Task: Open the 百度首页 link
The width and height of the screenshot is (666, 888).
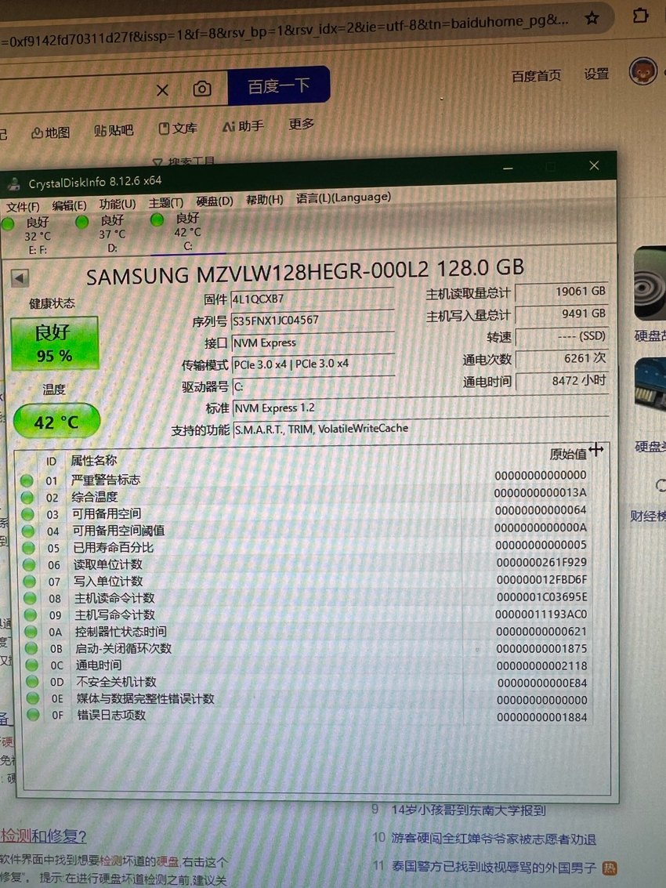Action: click(x=536, y=76)
